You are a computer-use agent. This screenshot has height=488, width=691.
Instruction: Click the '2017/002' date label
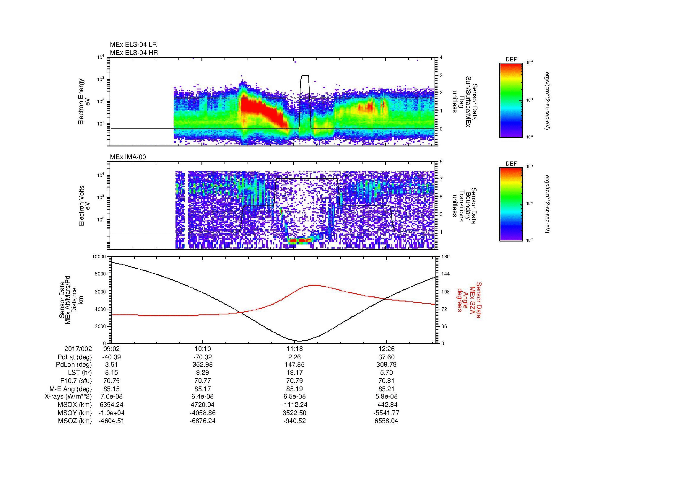[78, 349]
